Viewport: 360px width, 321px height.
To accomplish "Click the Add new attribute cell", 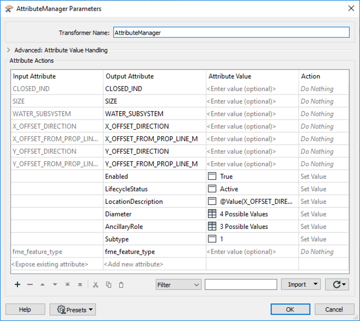I will (154, 264).
